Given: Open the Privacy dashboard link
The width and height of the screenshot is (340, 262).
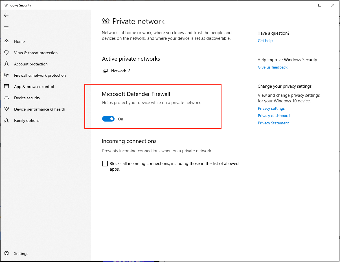Looking at the screenshot, I should [x=274, y=116].
